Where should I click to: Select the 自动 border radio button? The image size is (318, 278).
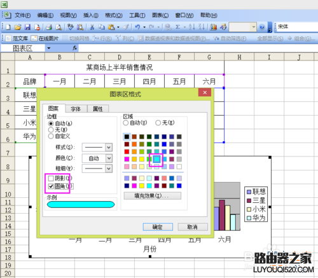(51, 123)
